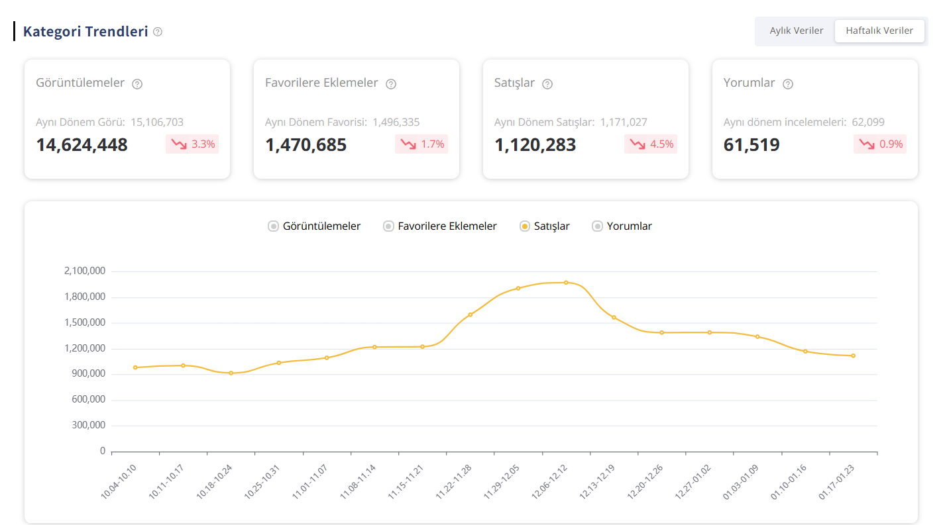
Task: Select the Haftalık Veriler tab
Action: pyautogui.click(x=879, y=31)
